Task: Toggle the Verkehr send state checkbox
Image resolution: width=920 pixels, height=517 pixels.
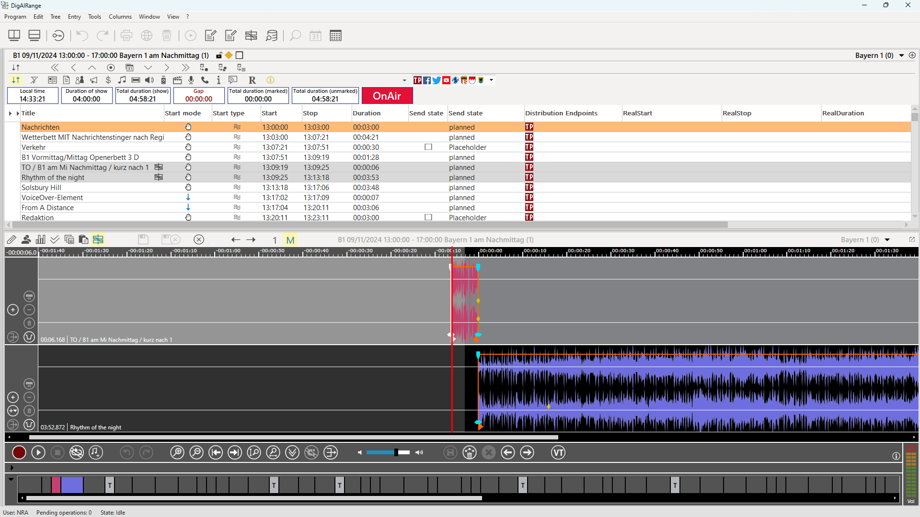Action: [x=428, y=147]
